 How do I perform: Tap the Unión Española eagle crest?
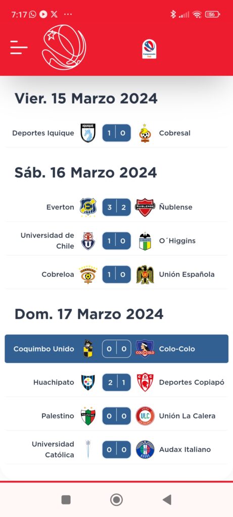click(x=145, y=274)
